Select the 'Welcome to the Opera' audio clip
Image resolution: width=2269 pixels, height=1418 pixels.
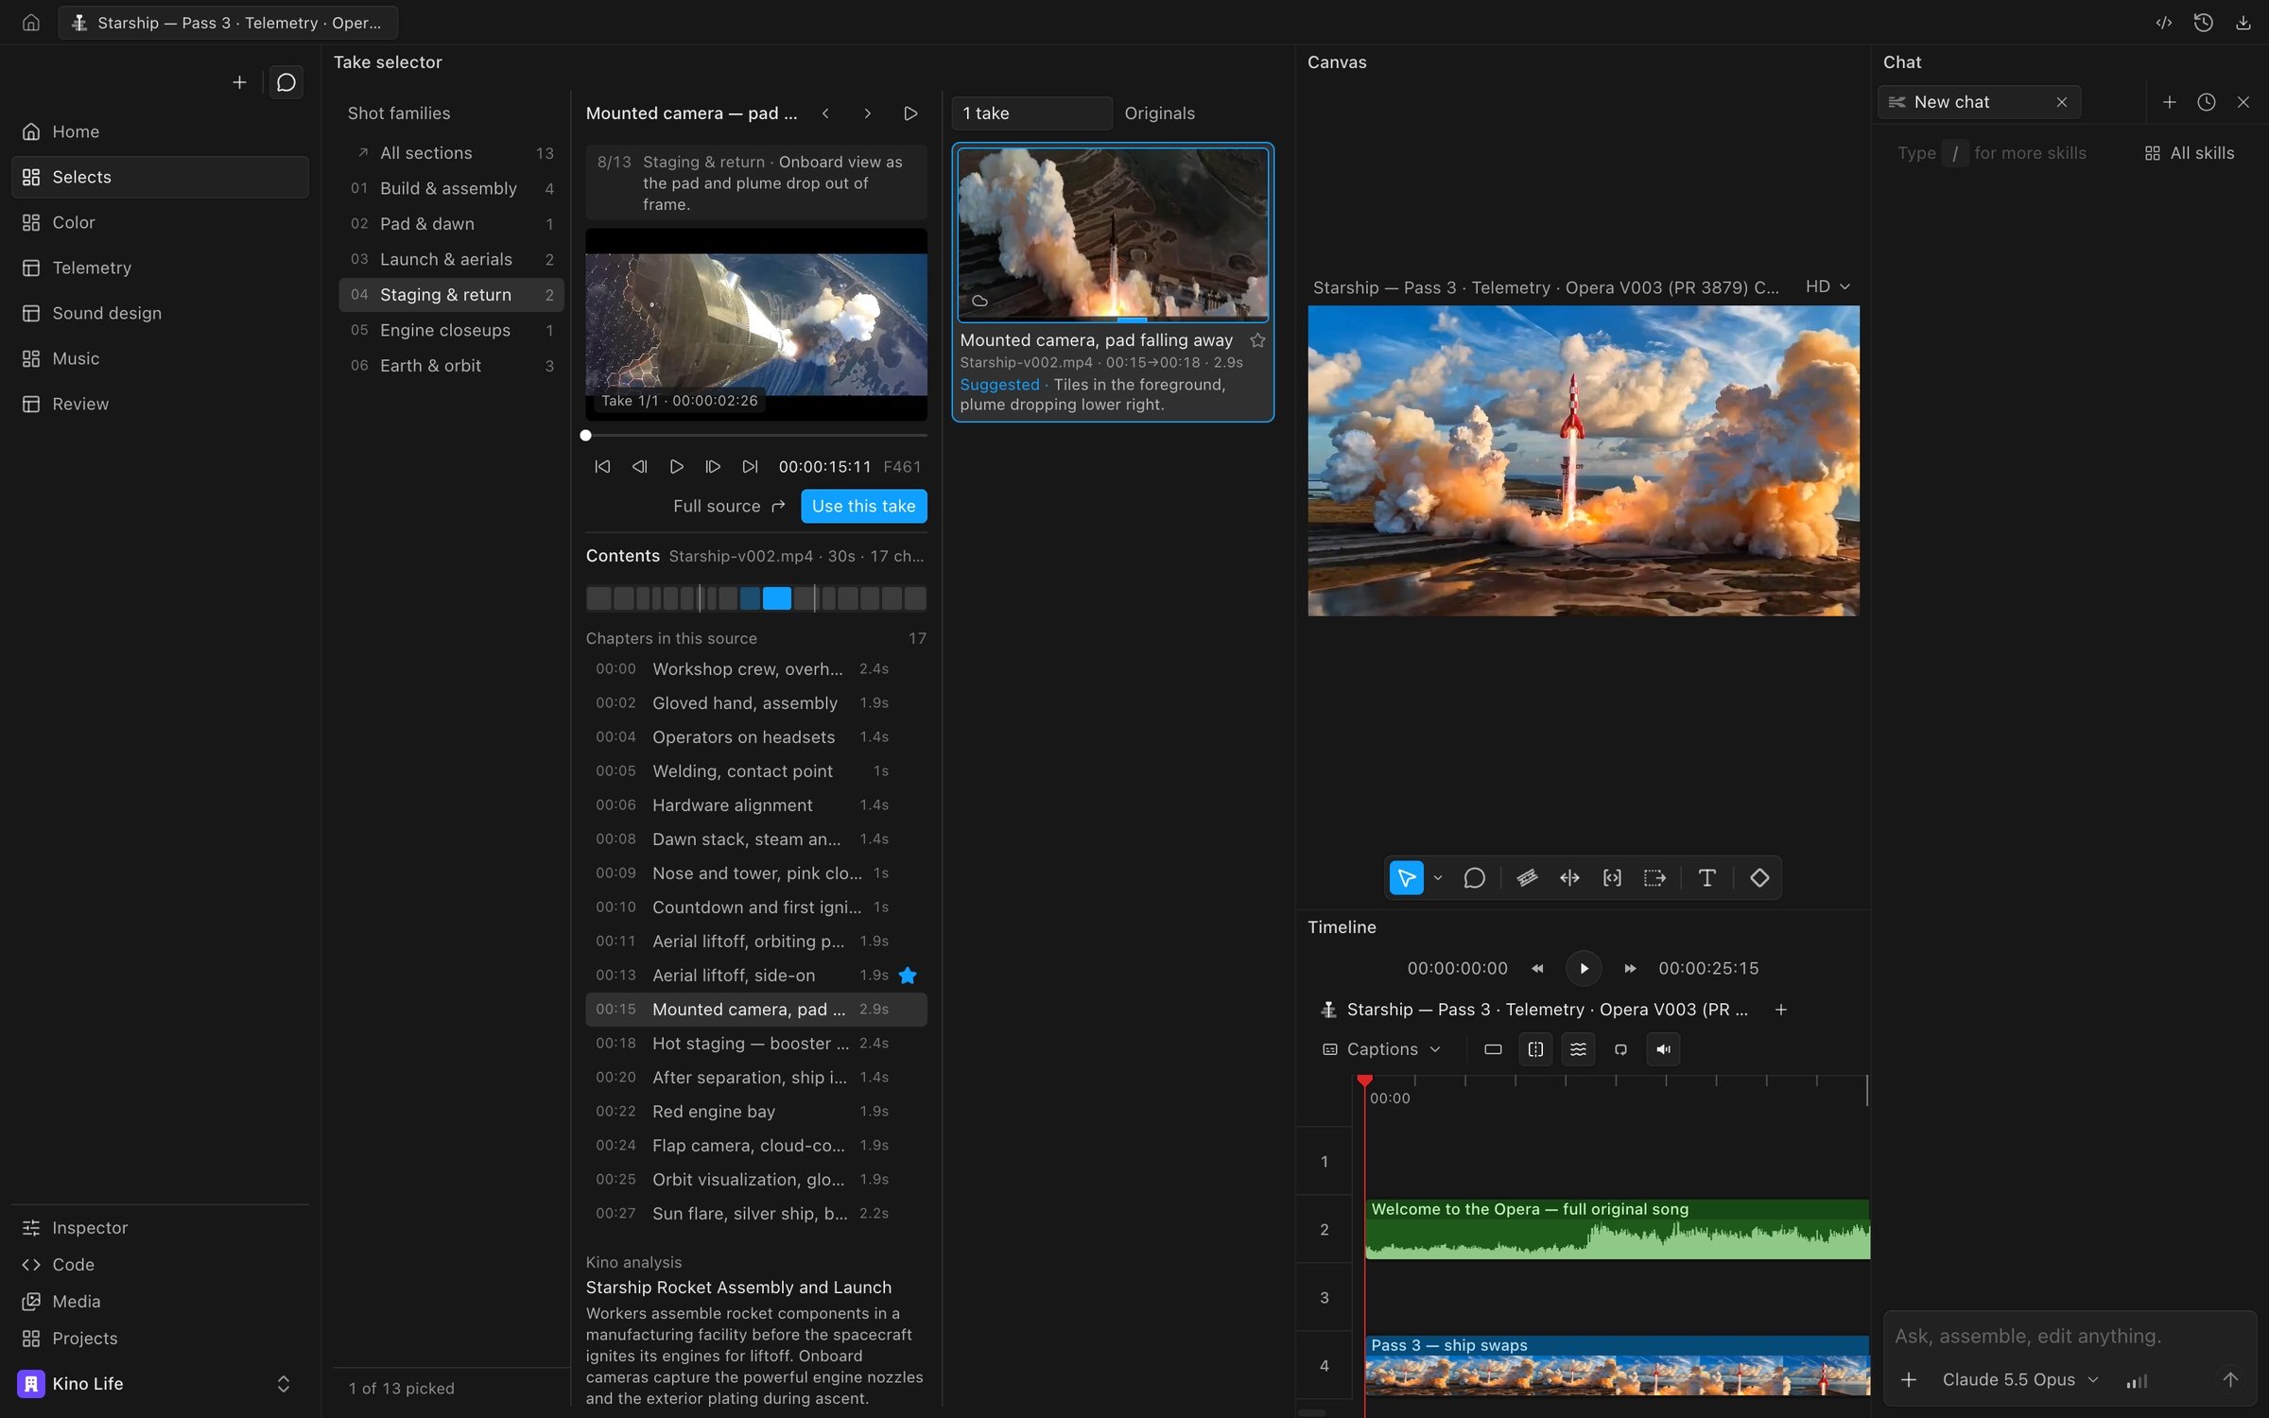coord(1617,1229)
